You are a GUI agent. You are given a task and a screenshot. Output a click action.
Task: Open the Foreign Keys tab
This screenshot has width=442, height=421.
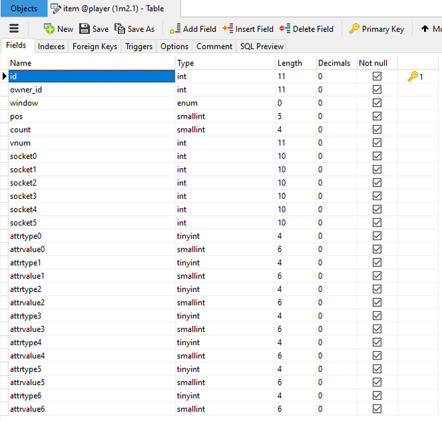(95, 46)
